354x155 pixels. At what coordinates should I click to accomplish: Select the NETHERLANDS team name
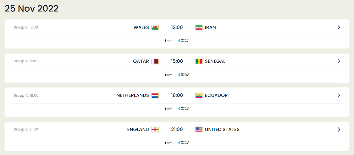[133, 95]
